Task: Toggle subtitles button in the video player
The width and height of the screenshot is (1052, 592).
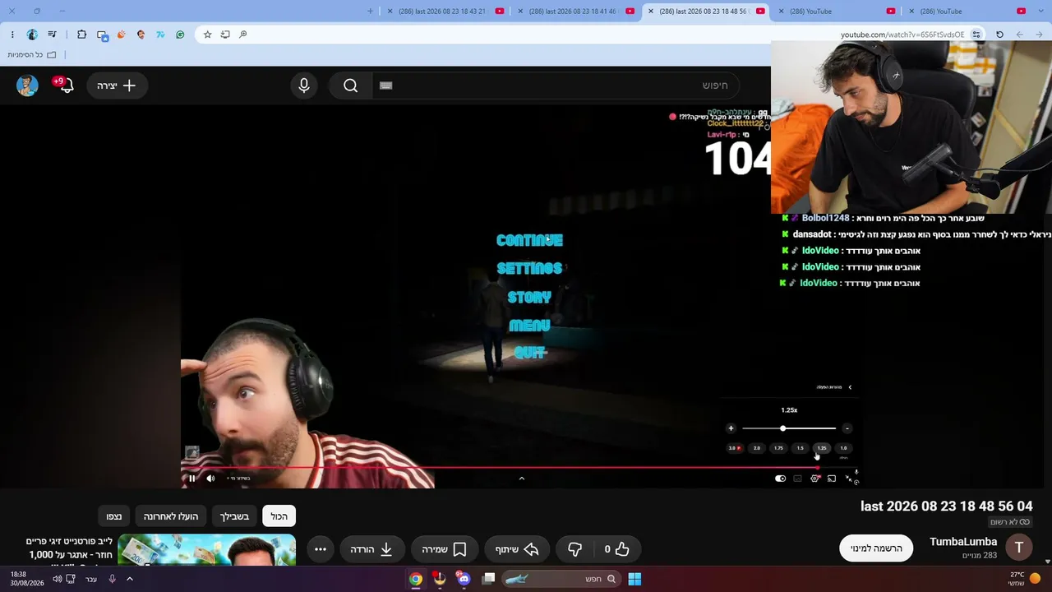Action: (797, 479)
